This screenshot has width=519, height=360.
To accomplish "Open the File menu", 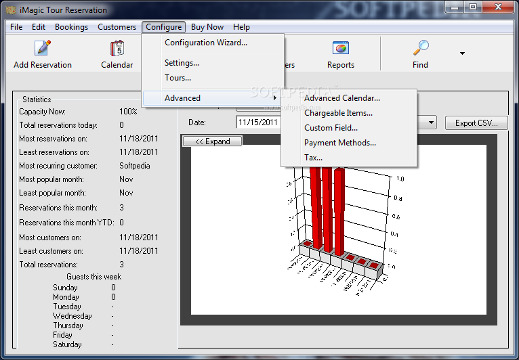I will [16, 27].
